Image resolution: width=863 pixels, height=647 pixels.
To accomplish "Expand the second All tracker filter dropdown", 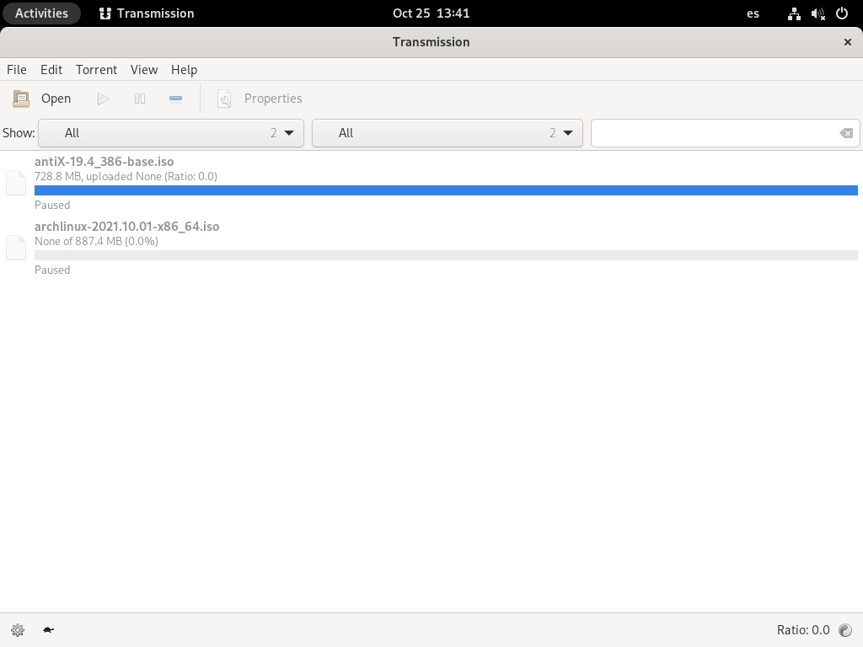I will click(448, 133).
